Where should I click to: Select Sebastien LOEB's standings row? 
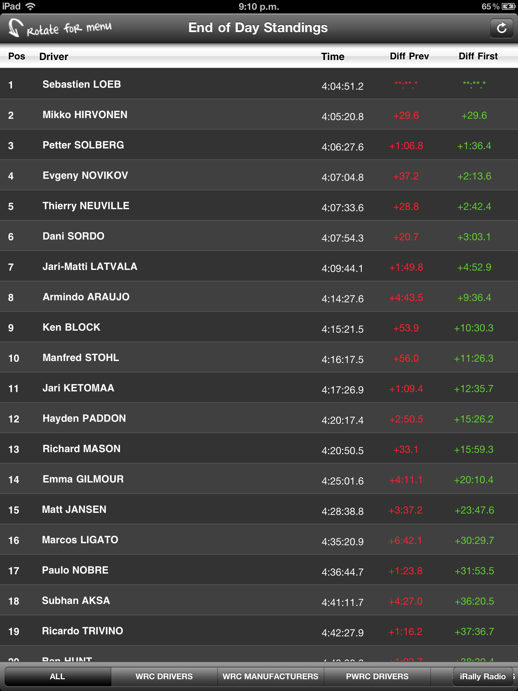tap(82, 84)
